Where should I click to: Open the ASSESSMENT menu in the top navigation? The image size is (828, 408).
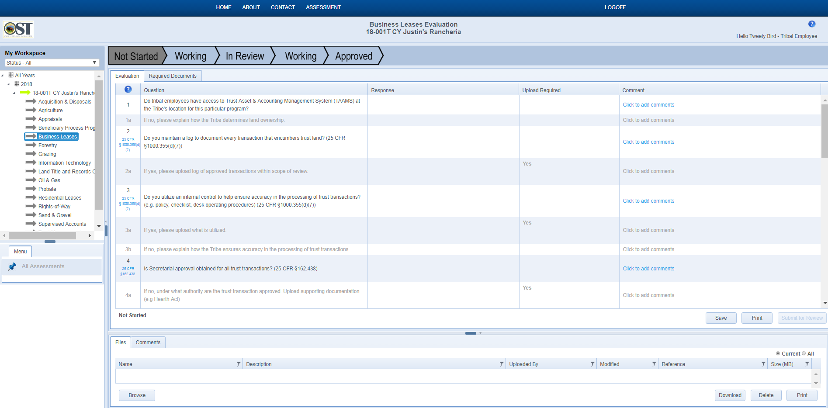(323, 7)
